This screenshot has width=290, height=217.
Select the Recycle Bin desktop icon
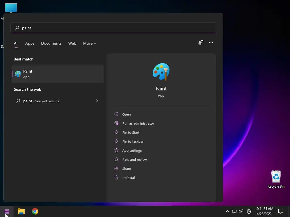276,179
